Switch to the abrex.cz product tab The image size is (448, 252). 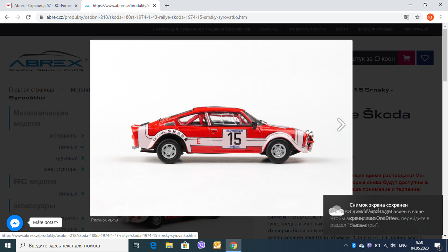(x=120, y=6)
